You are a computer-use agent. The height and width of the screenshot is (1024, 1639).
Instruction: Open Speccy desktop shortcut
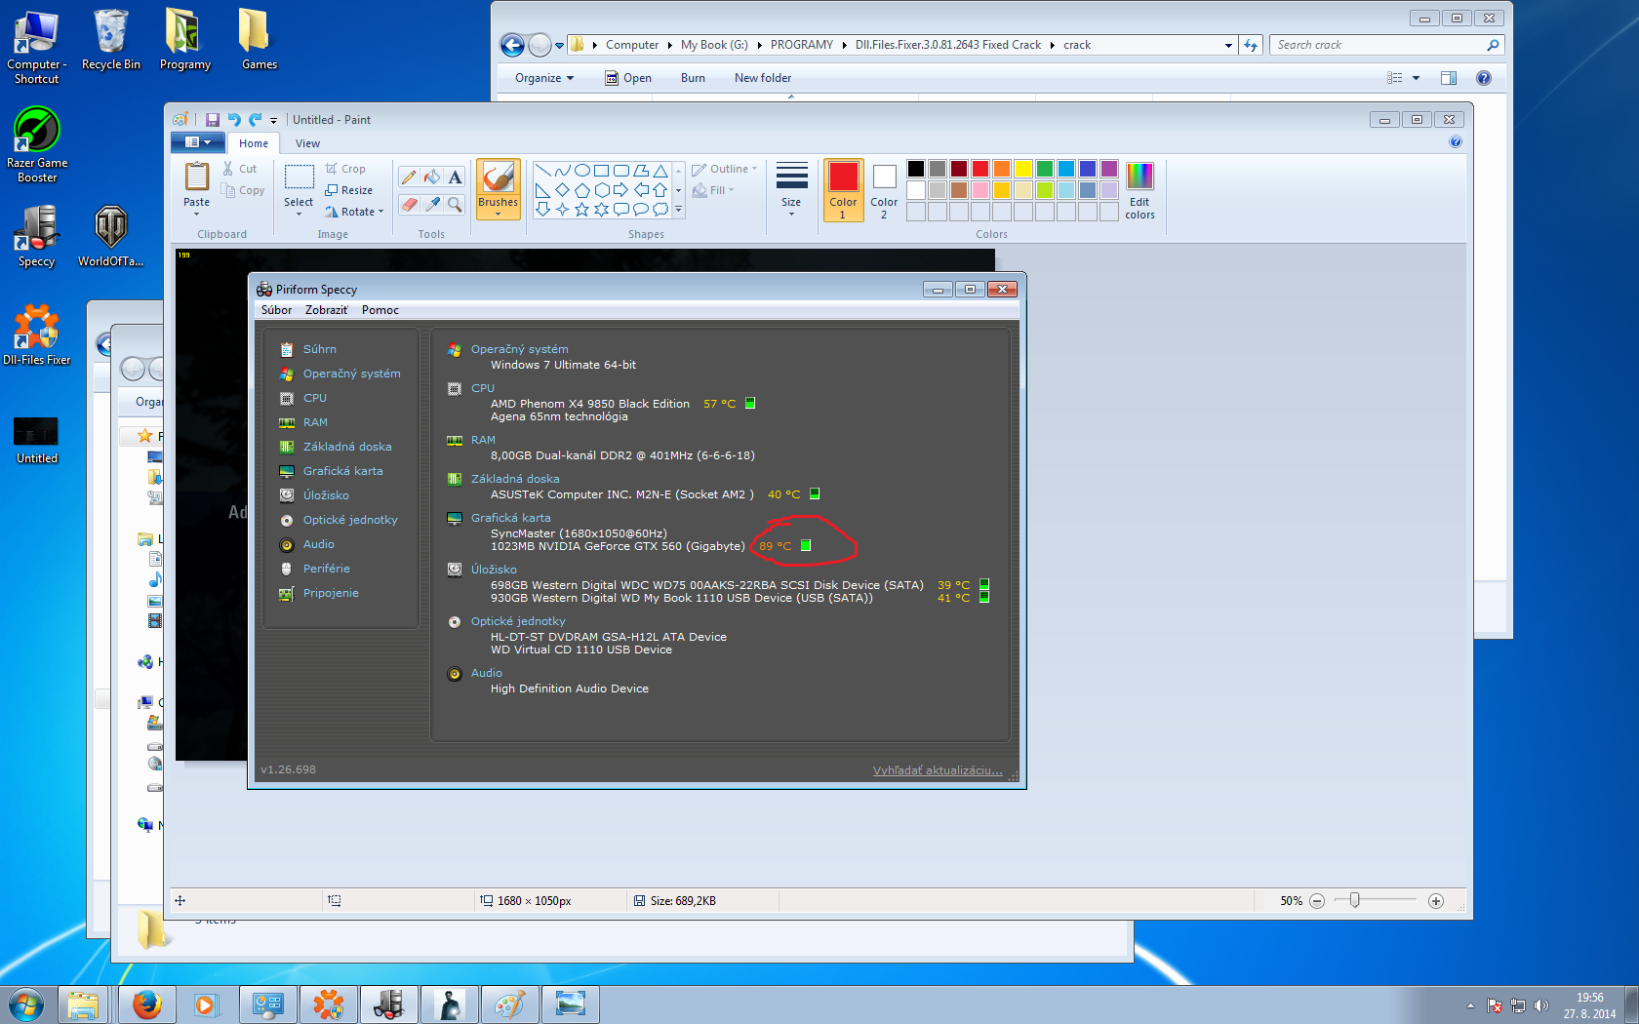coord(37,236)
